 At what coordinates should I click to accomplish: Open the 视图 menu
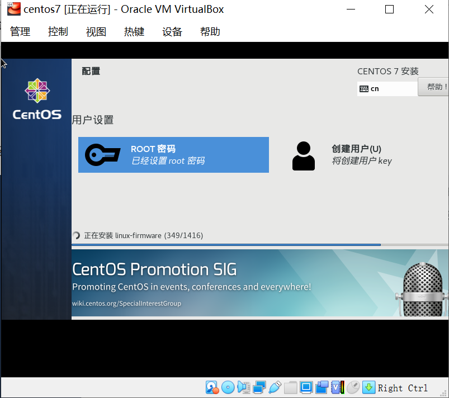[96, 31]
